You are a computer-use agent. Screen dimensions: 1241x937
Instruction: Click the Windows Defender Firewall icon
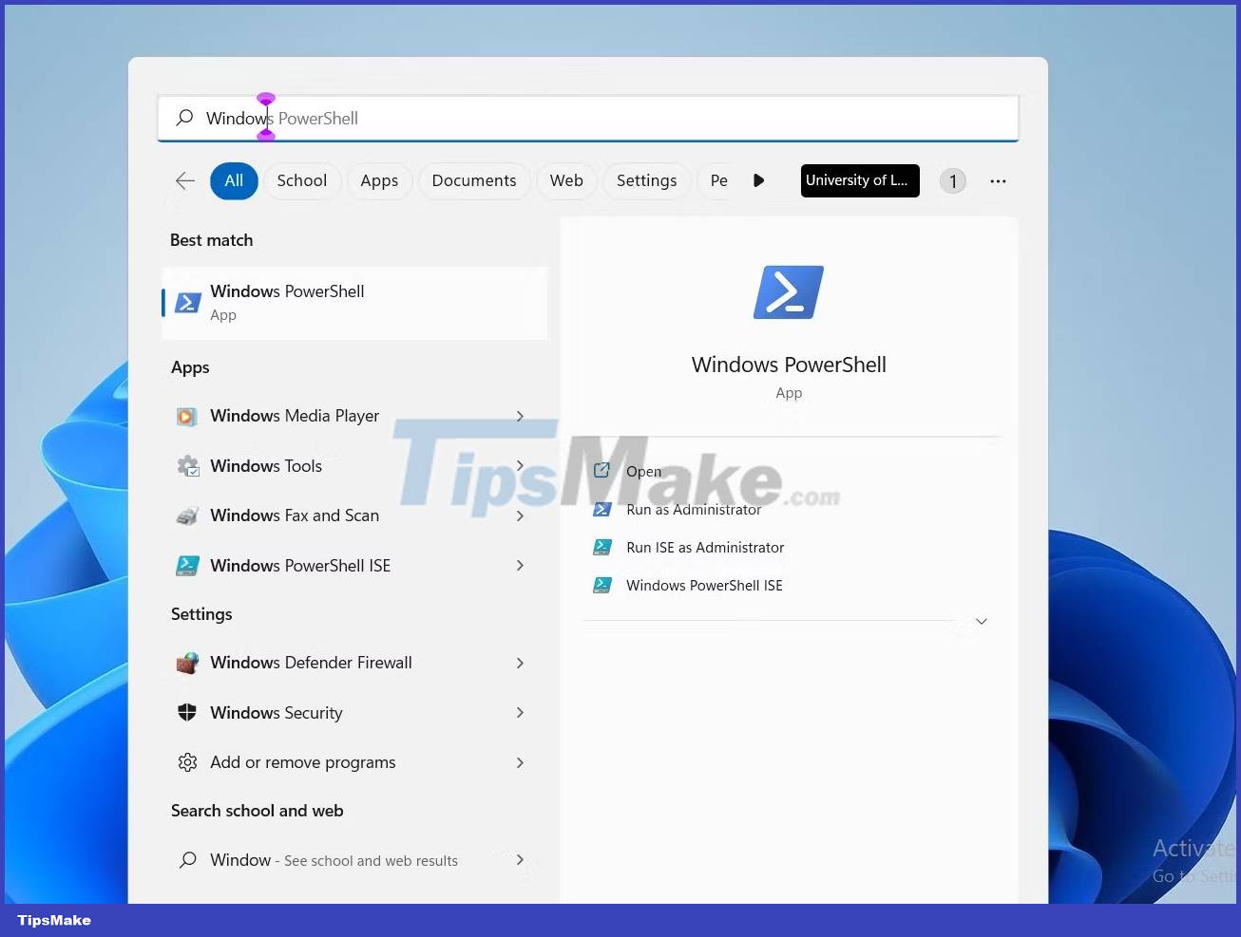[x=187, y=663]
